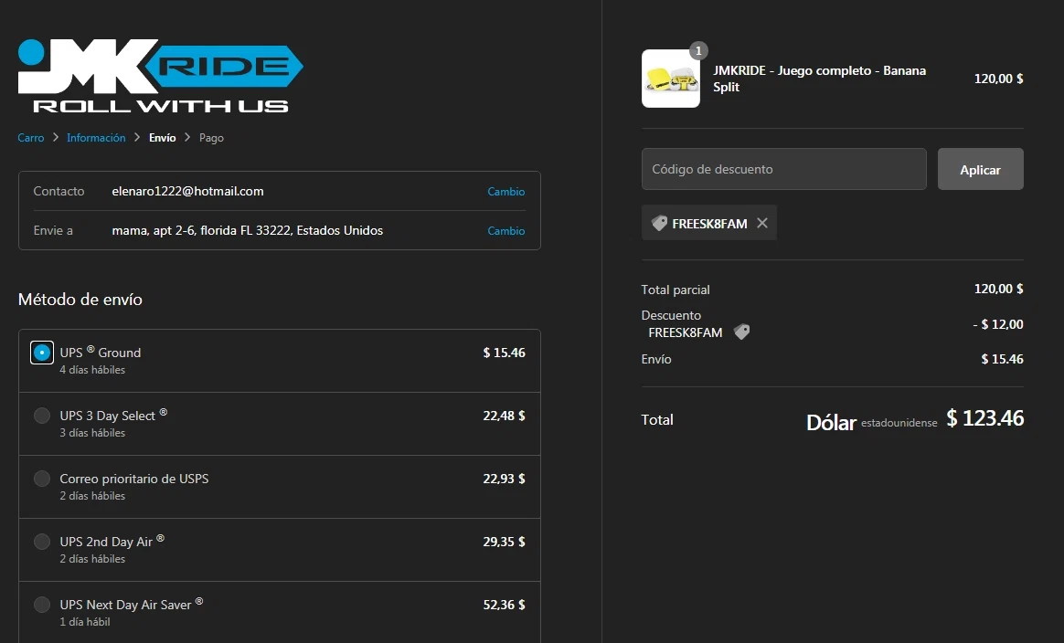
Task: Click the Envío cost $ 15.46 in summary
Action: (1002, 360)
